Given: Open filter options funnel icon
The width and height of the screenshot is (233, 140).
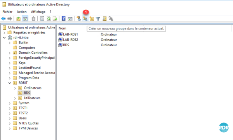Looking at the screenshot, I should (98, 19).
